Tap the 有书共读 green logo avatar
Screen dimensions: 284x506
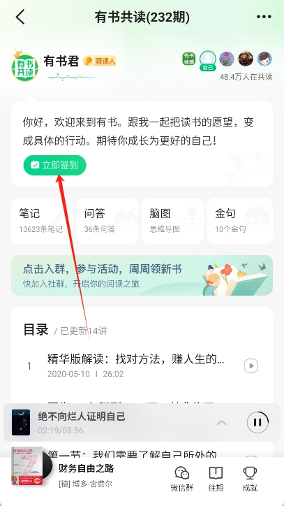25,66
